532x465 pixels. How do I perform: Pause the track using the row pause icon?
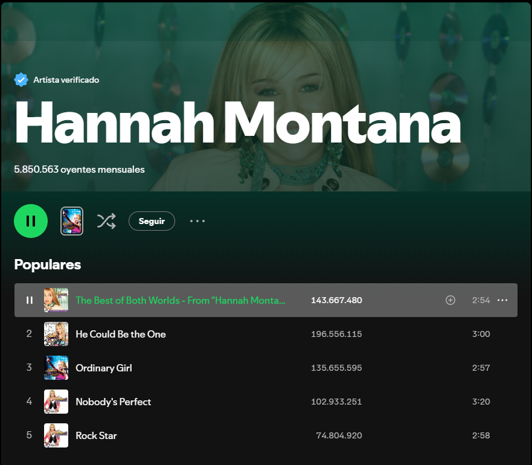29,300
